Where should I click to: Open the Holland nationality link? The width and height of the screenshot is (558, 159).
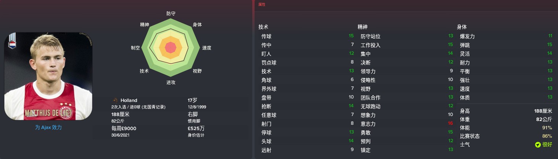129,100
